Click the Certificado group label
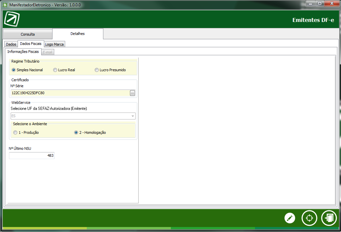This screenshot has height=232, width=341. (x=20, y=80)
